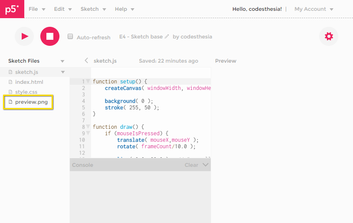Viewport: 353px width, 223px height.
Task: Click the file icon next to index.html
Action: [11, 82]
